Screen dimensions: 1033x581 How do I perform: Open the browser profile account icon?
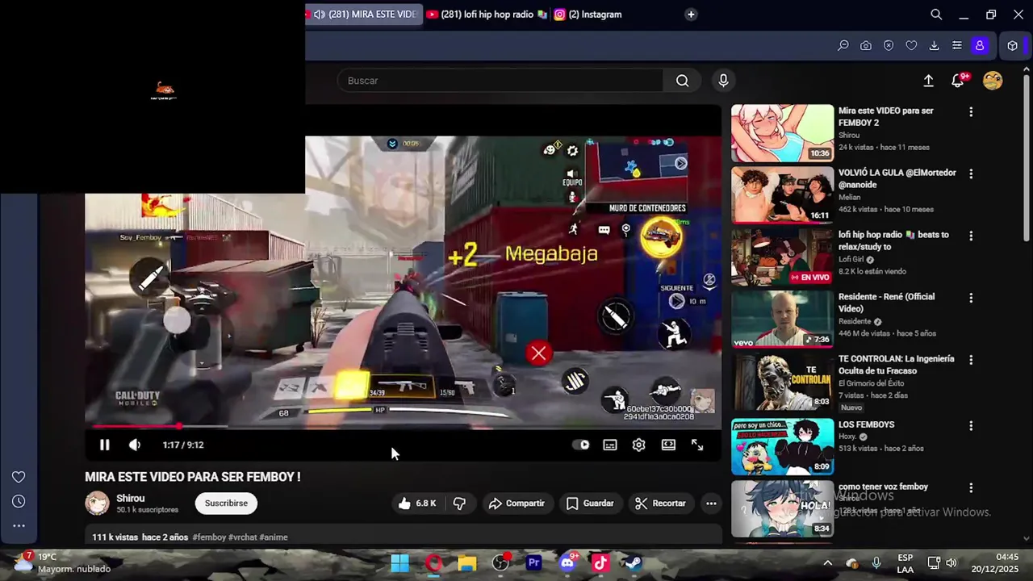(x=980, y=45)
